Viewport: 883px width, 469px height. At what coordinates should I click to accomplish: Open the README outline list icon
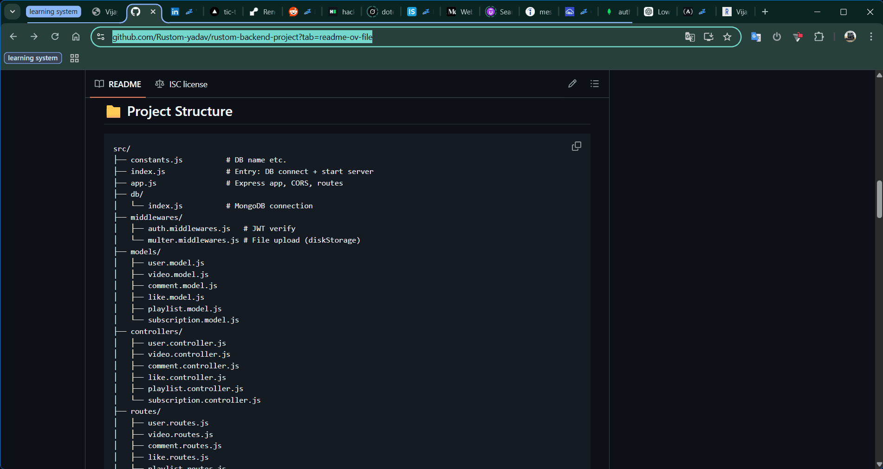click(595, 84)
